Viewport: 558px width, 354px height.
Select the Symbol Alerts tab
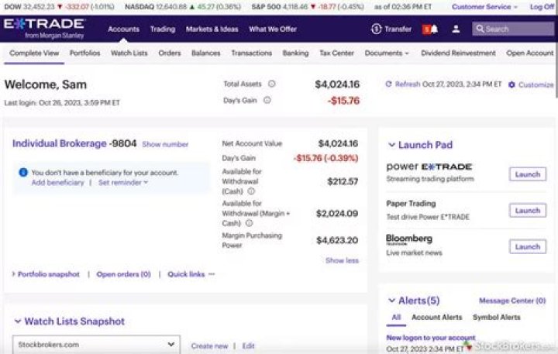coord(497,317)
